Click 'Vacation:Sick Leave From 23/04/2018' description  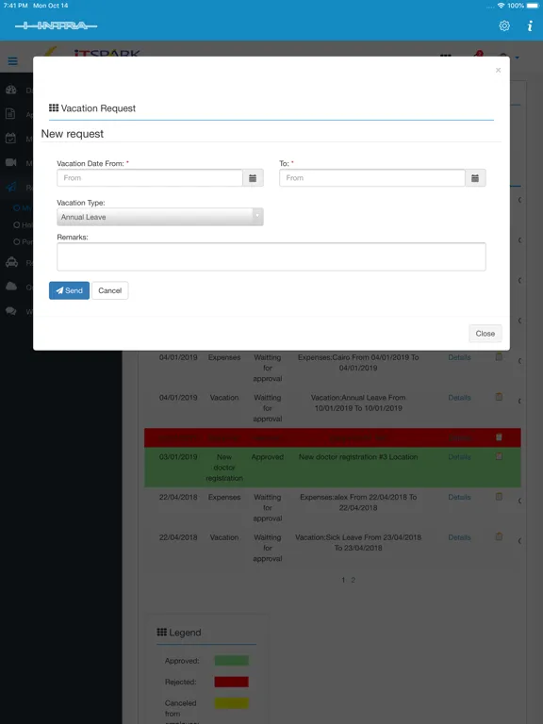pyautogui.click(x=358, y=543)
